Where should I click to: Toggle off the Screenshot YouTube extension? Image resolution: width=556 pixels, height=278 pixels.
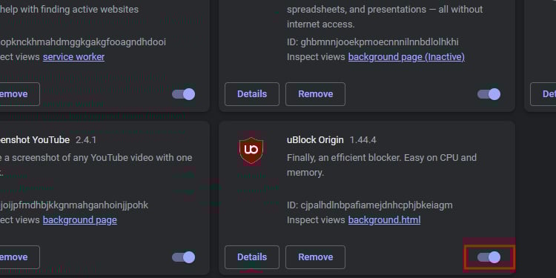point(183,257)
